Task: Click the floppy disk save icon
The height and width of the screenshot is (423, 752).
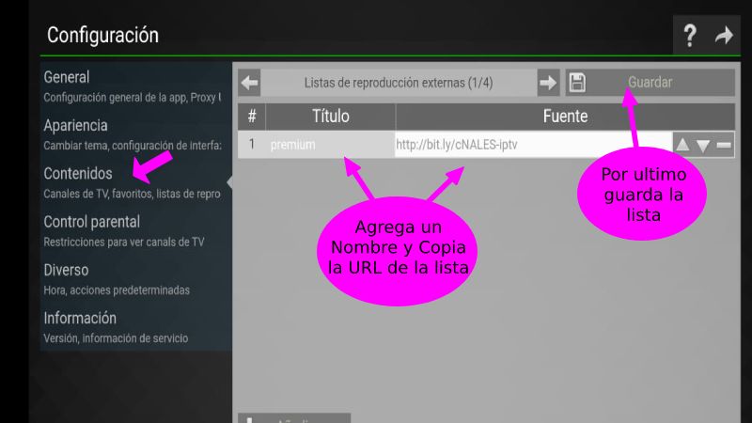Action: (577, 83)
